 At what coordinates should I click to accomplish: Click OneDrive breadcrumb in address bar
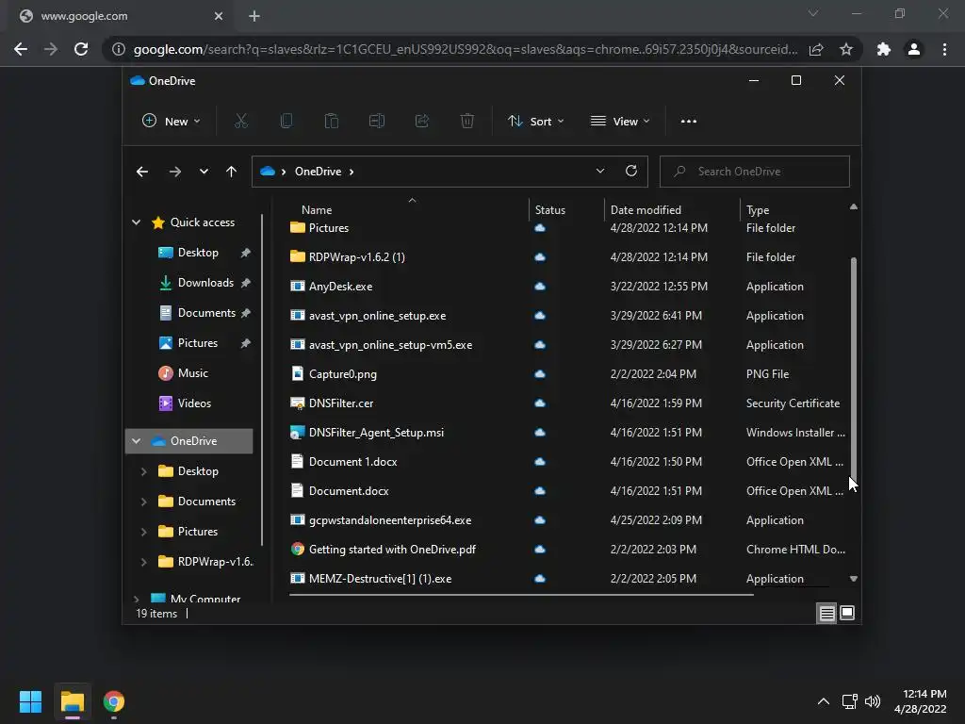tap(318, 172)
